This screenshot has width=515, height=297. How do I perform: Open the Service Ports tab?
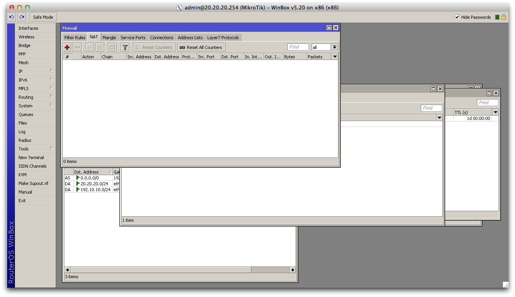click(133, 38)
